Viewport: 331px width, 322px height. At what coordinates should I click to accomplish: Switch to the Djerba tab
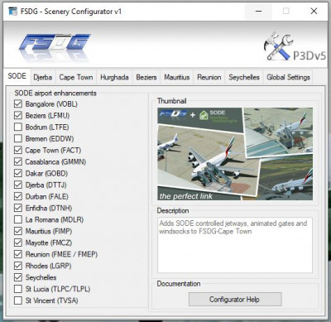[x=43, y=77]
